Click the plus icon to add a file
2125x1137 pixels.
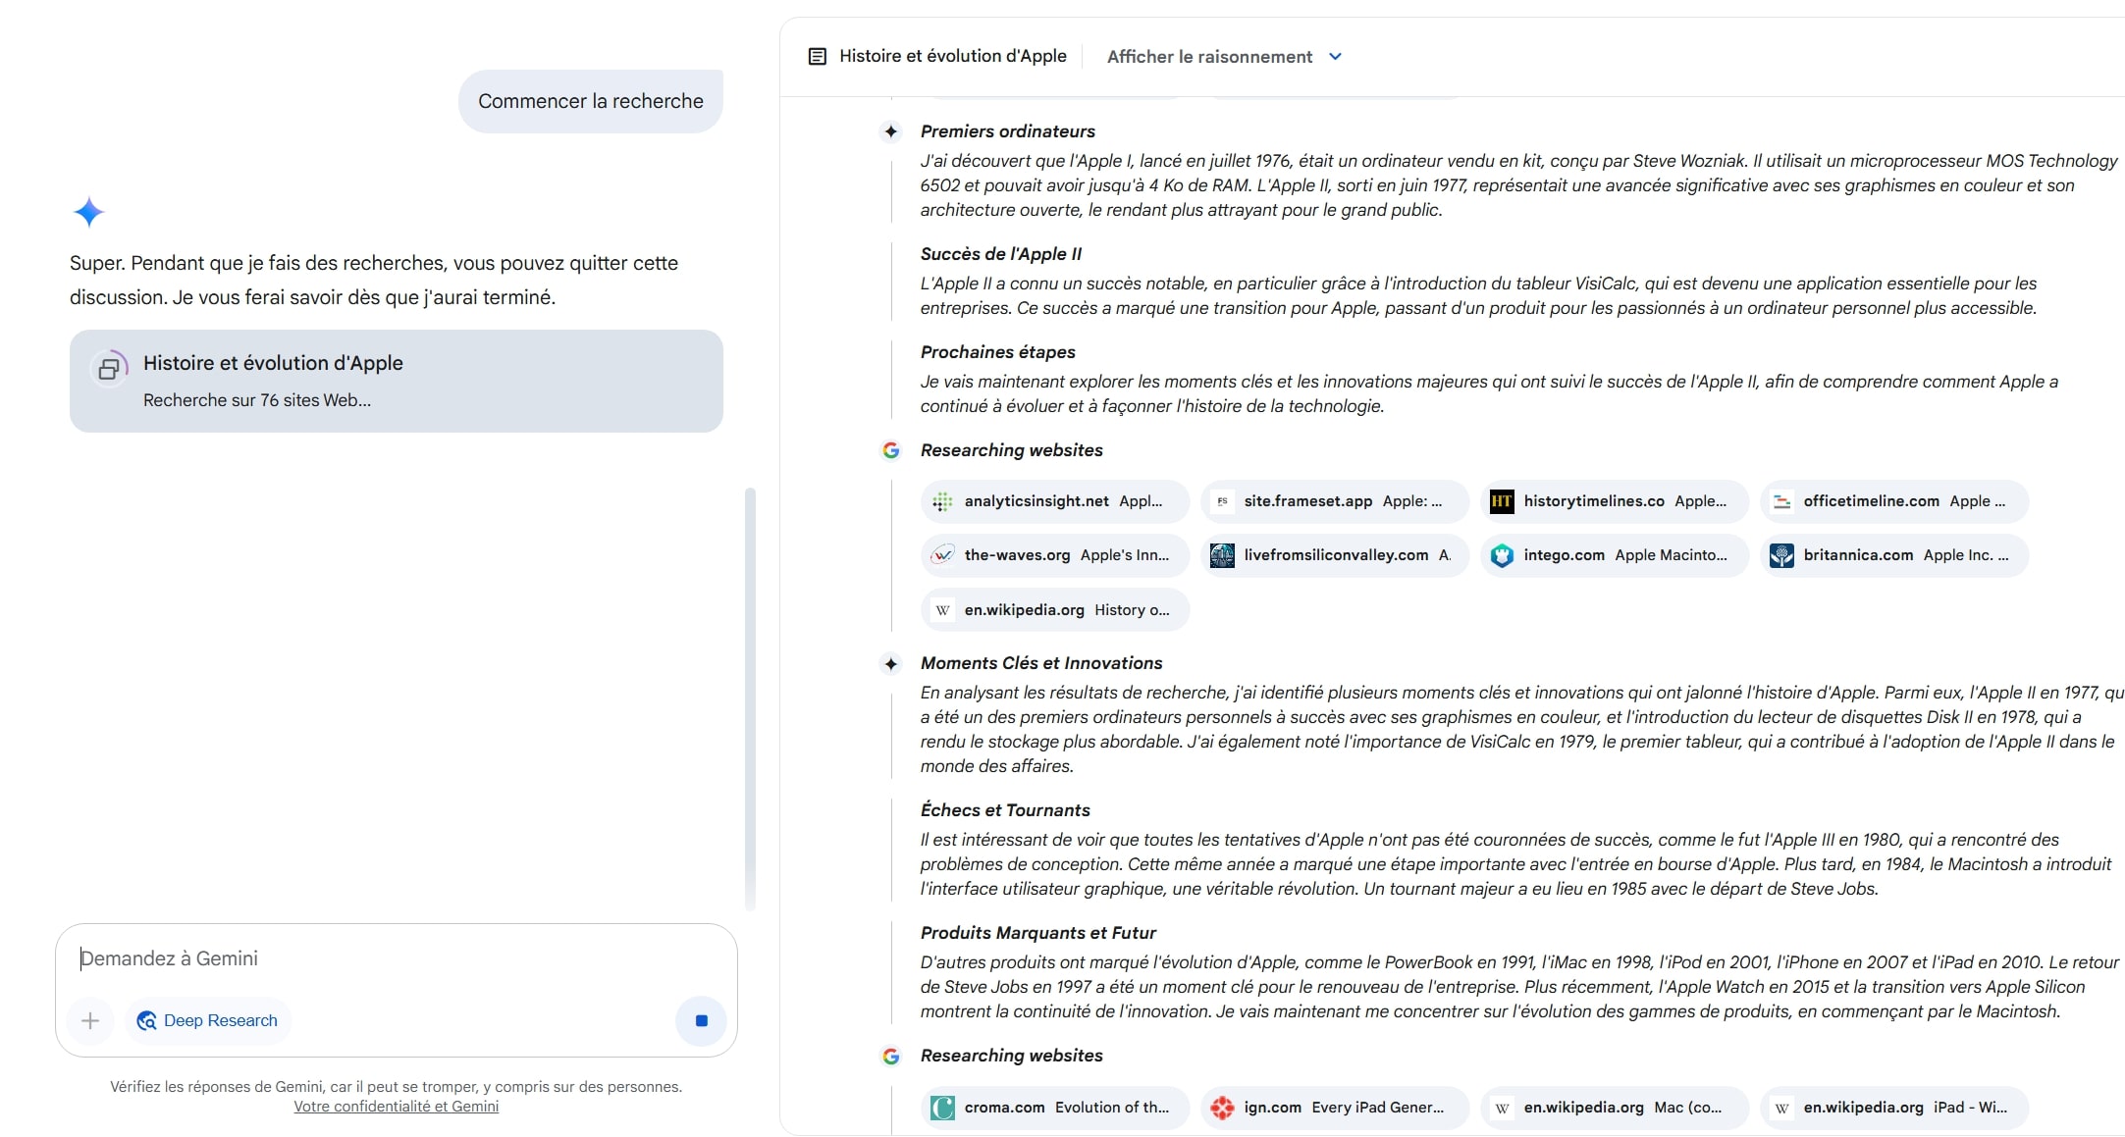[90, 1020]
